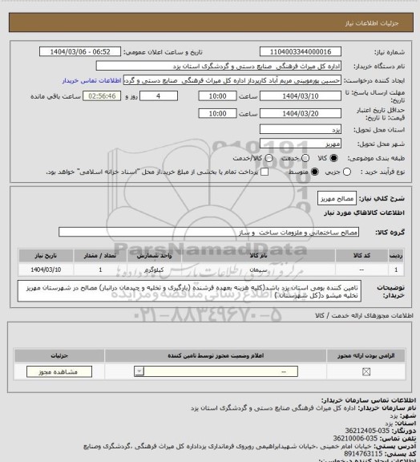Viewport: 420px width, 462px height.
Task: Open the اطلاعات تماس خریدار link
Action: coord(91,80)
